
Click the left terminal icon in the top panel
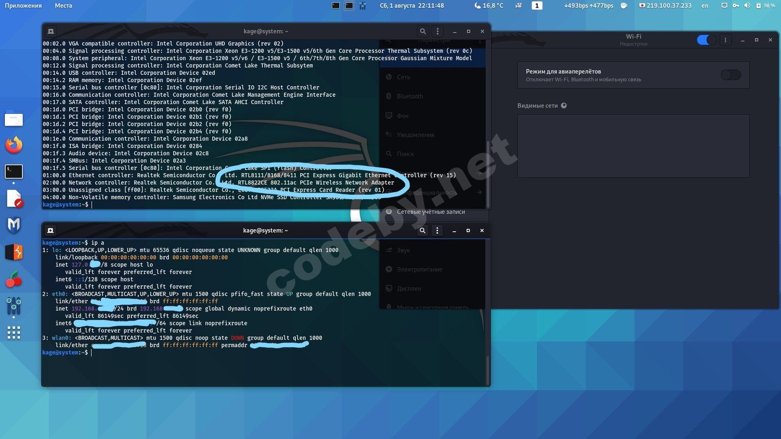[x=336, y=5]
